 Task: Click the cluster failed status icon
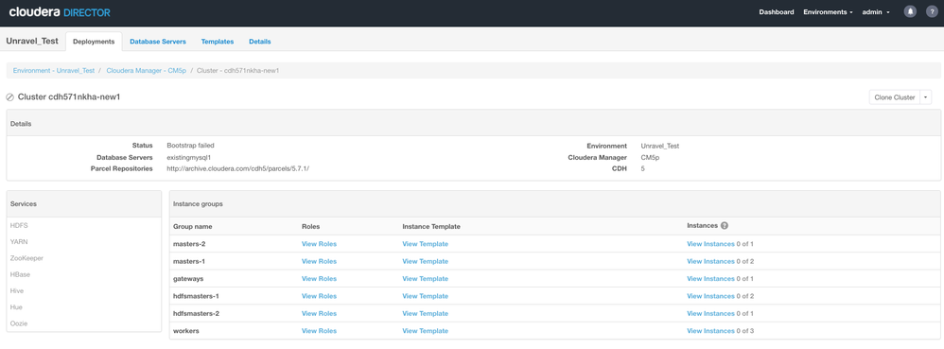(x=10, y=97)
